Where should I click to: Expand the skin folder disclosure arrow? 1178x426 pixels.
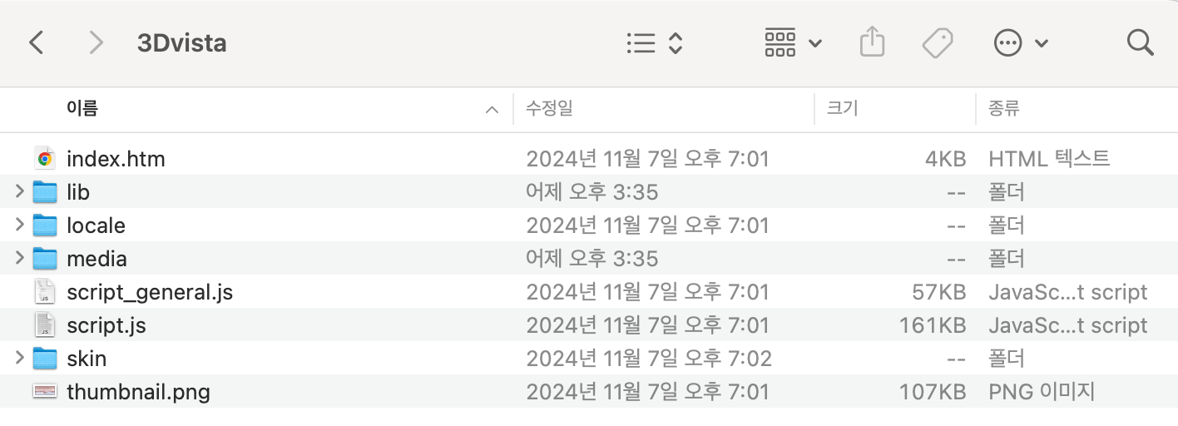pos(19,359)
